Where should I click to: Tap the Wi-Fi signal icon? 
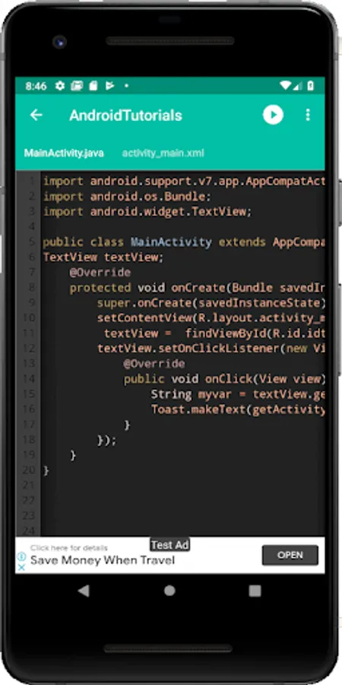(285, 85)
